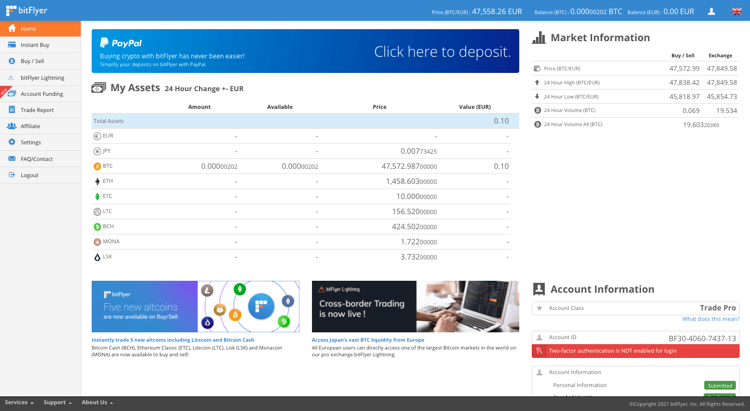Click the Market Information chart icon
750x411 pixels.
click(539, 38)
